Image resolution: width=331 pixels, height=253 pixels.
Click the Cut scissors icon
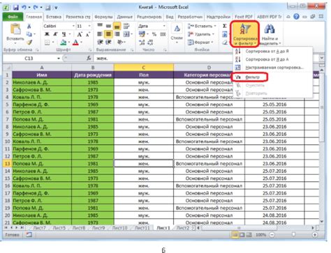coord(29,26)
